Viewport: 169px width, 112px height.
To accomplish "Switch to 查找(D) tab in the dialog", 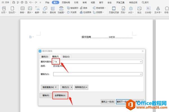I will (45, 57).
